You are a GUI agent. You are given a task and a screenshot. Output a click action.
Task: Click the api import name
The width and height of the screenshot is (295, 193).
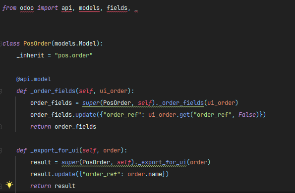pos(66,8)
